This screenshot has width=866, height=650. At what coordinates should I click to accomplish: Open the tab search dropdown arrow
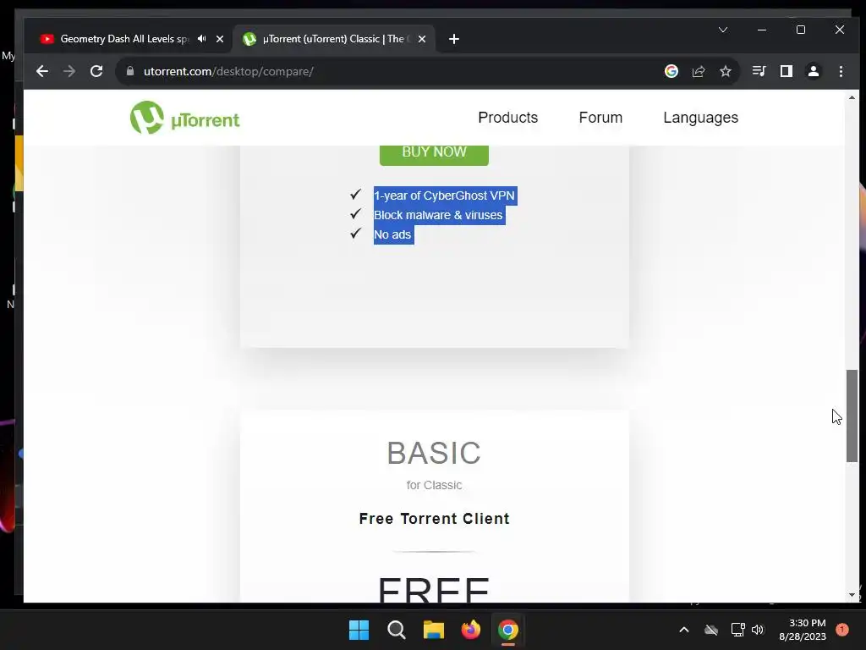pyautogui.click(x=723, y=30)
